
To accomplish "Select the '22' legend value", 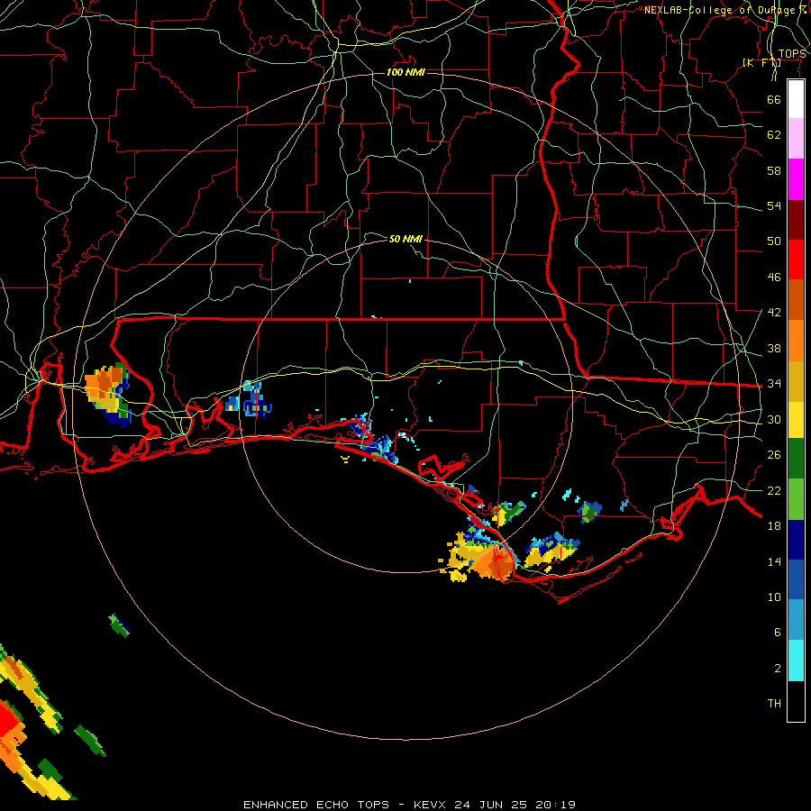I will [774, 490].
